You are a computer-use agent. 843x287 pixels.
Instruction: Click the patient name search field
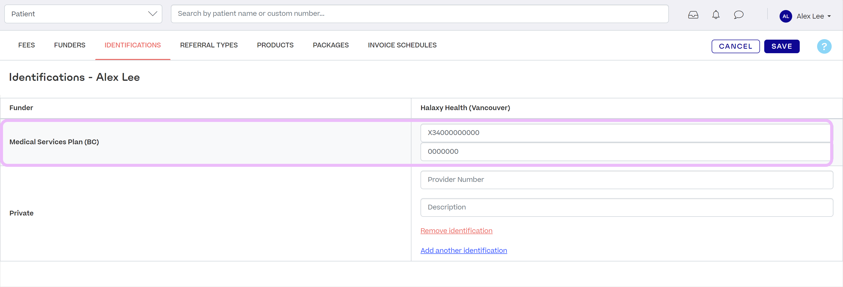(x=419, y=14)
